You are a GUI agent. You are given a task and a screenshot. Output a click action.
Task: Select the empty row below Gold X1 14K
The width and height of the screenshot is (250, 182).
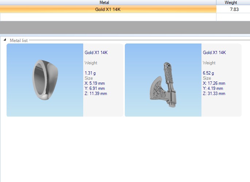pyautogui.click(x=108, y=17)
